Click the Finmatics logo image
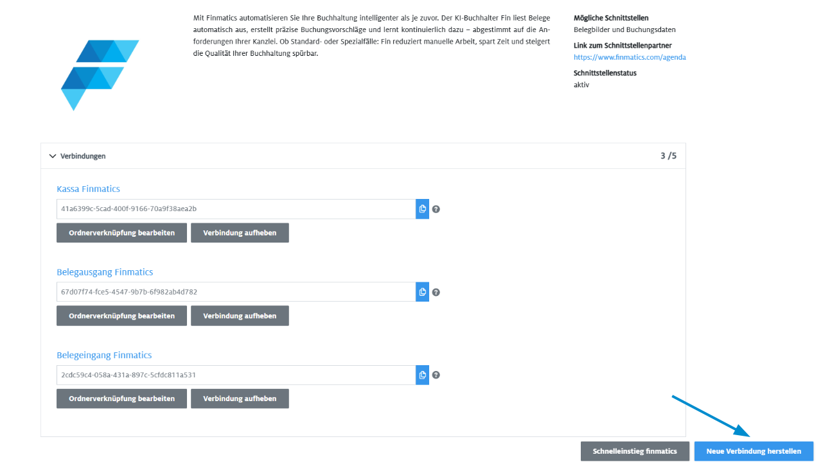Screen dimensions: 823x464 pos(100,74)
